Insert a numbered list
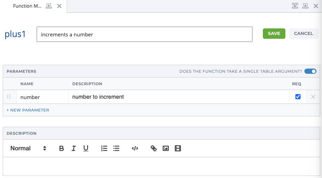The image size is (322, 178). pos(104,149)
